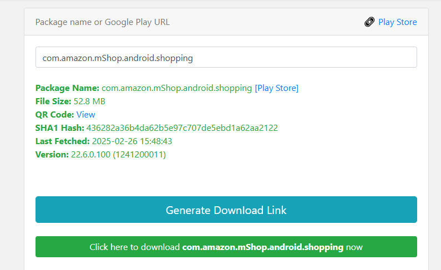
Task: Click the green package name value text
Action: [176, 88]
